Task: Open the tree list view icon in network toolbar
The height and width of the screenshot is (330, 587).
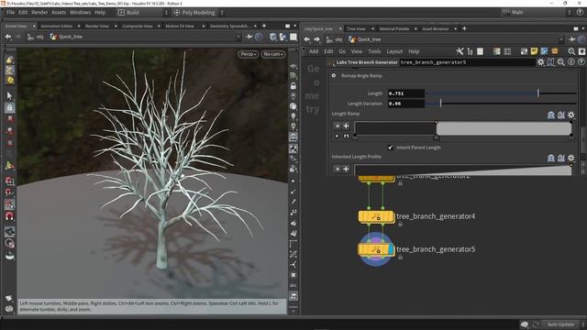Action: [471, 51]
